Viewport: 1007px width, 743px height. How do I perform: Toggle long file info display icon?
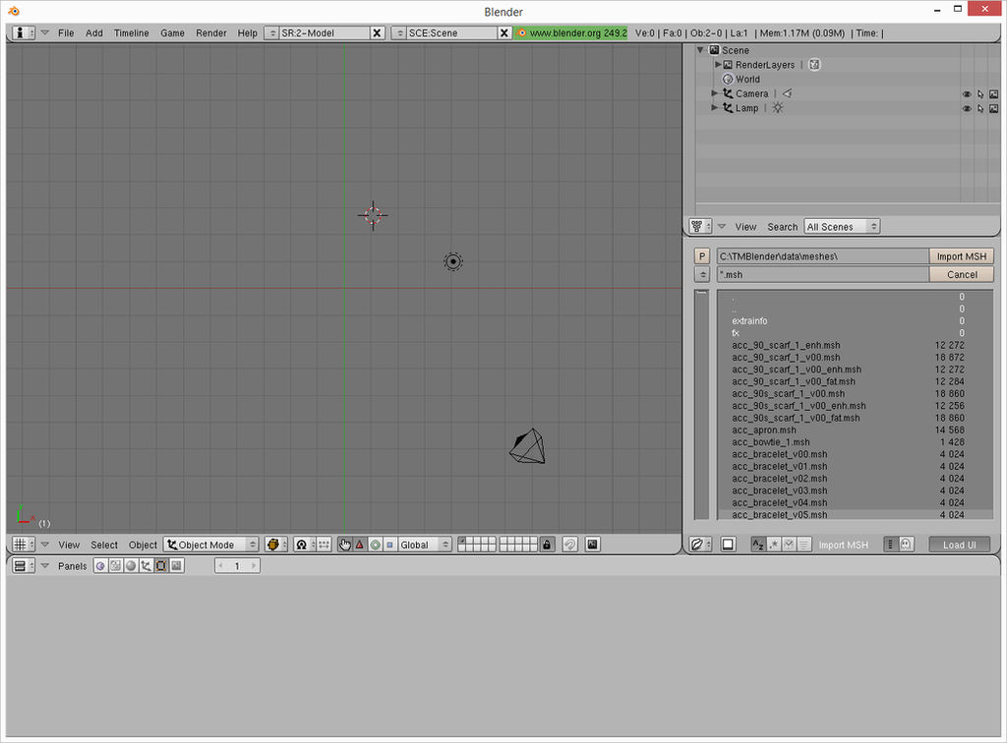point(891,544)
